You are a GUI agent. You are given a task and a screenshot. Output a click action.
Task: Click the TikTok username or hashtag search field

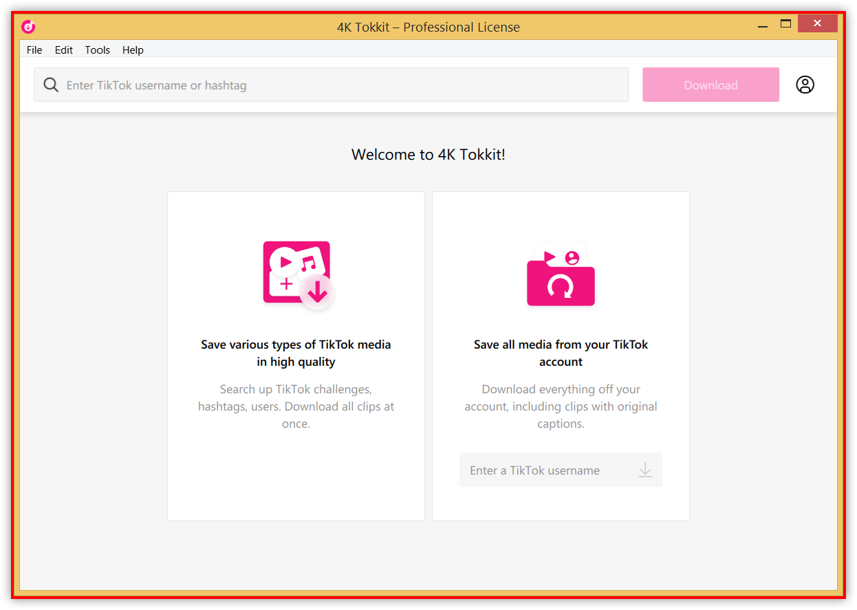click(331, 85)
